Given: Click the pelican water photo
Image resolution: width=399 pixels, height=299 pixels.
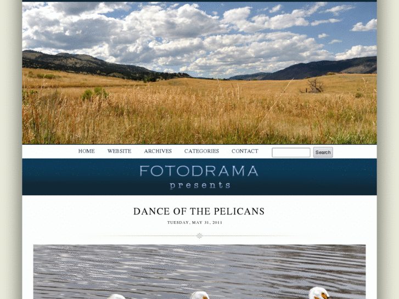Looking at the screenshot, I should point(200,272).
